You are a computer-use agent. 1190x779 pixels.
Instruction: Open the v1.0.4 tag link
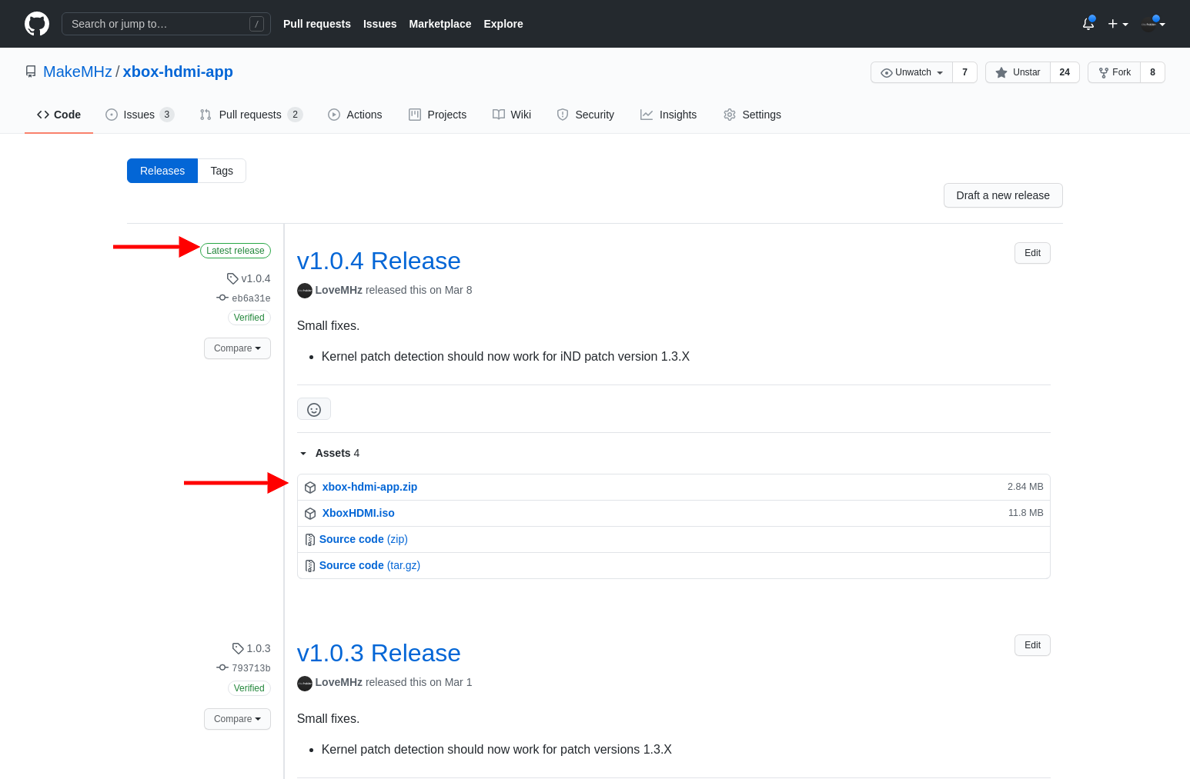(x=249, y=278)
